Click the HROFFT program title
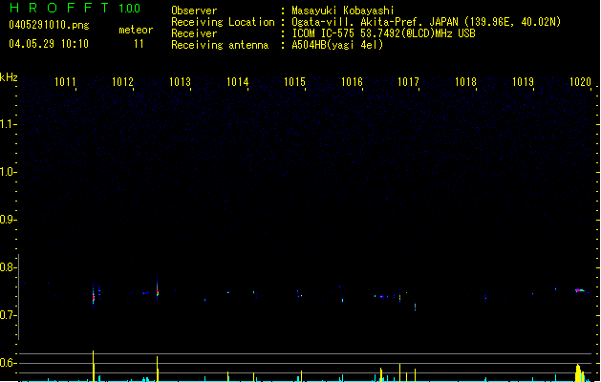Image resolution: width=601 pixels, height=382 pixels. click(59, 8)
